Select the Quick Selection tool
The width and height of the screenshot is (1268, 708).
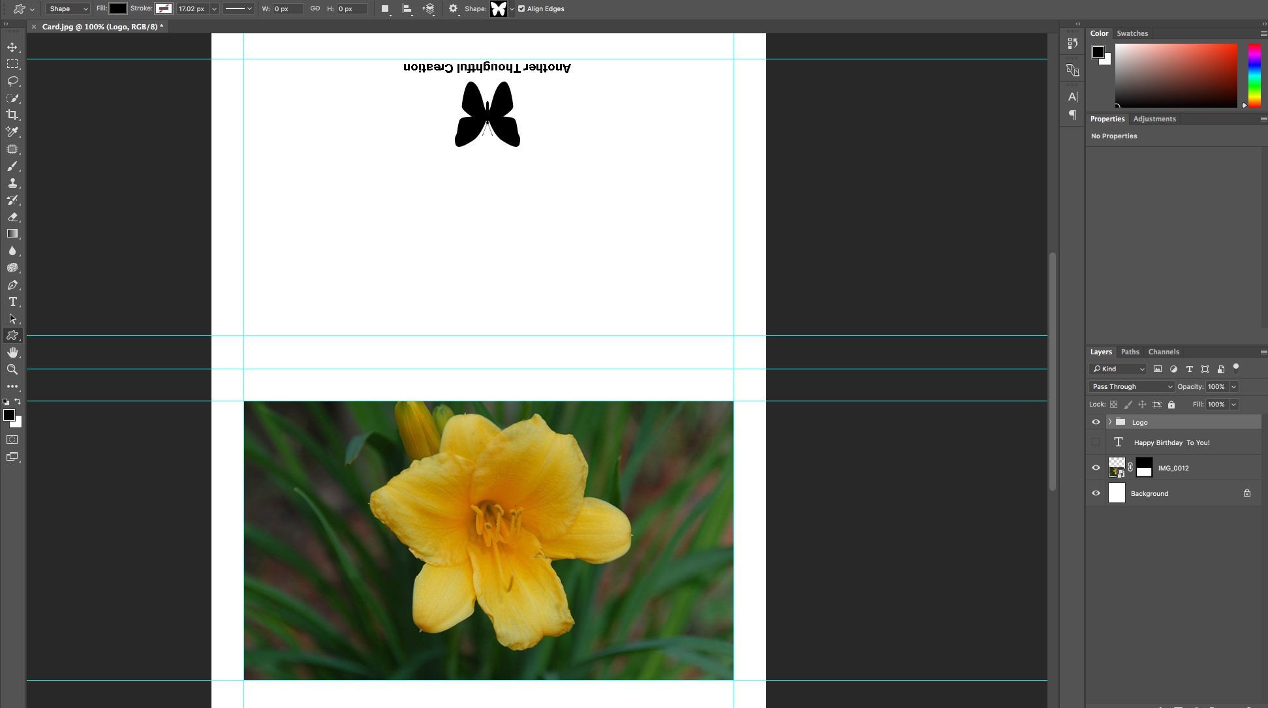12,98
